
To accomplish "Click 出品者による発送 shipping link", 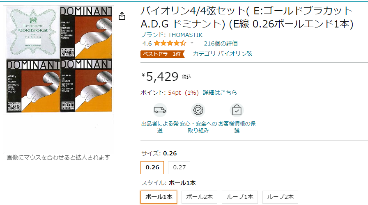I will [160, 127].
